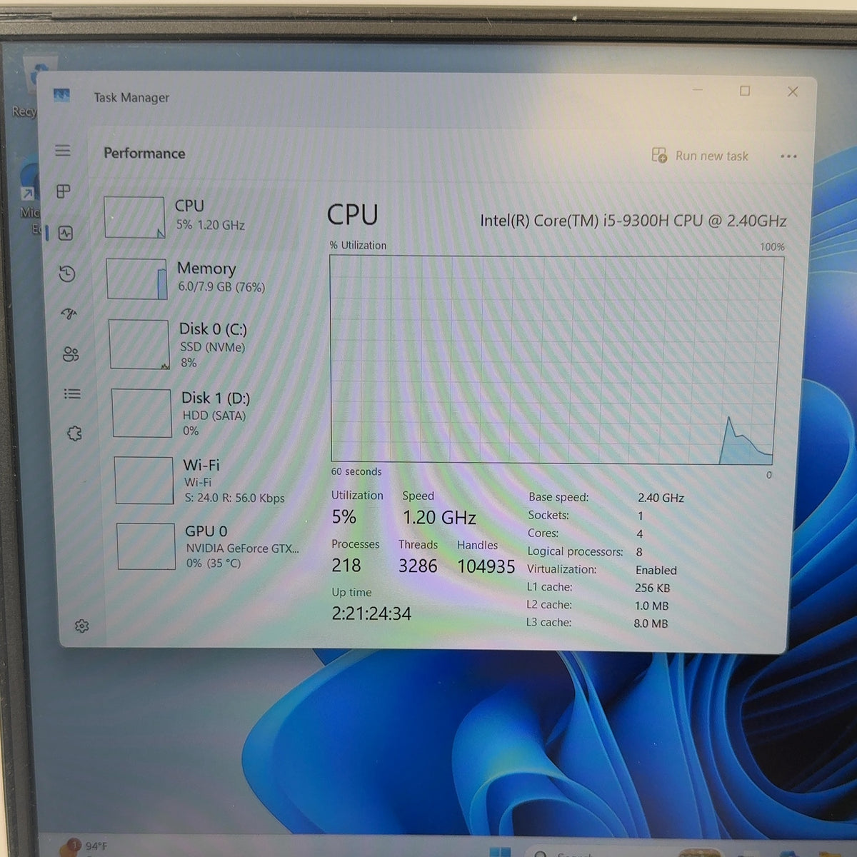The image size is (857, 857).
Task: Open the App history page icon
Action: [67, 274]
